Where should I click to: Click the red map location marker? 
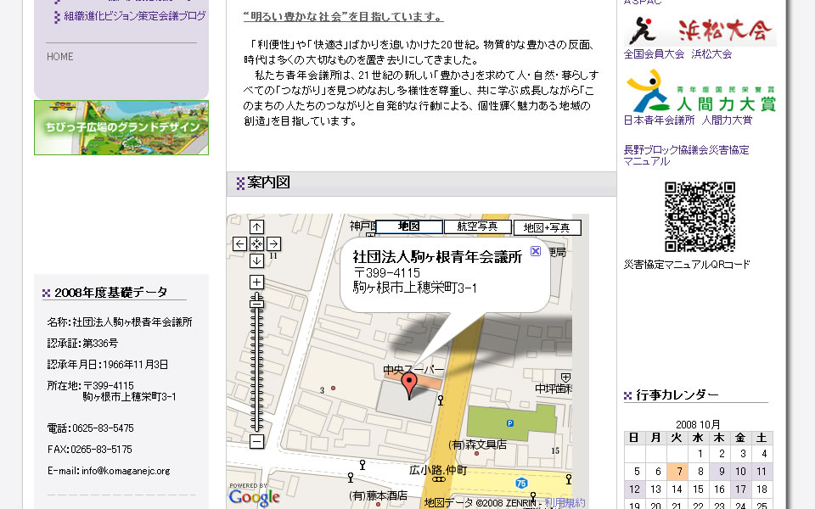[409, 385]
